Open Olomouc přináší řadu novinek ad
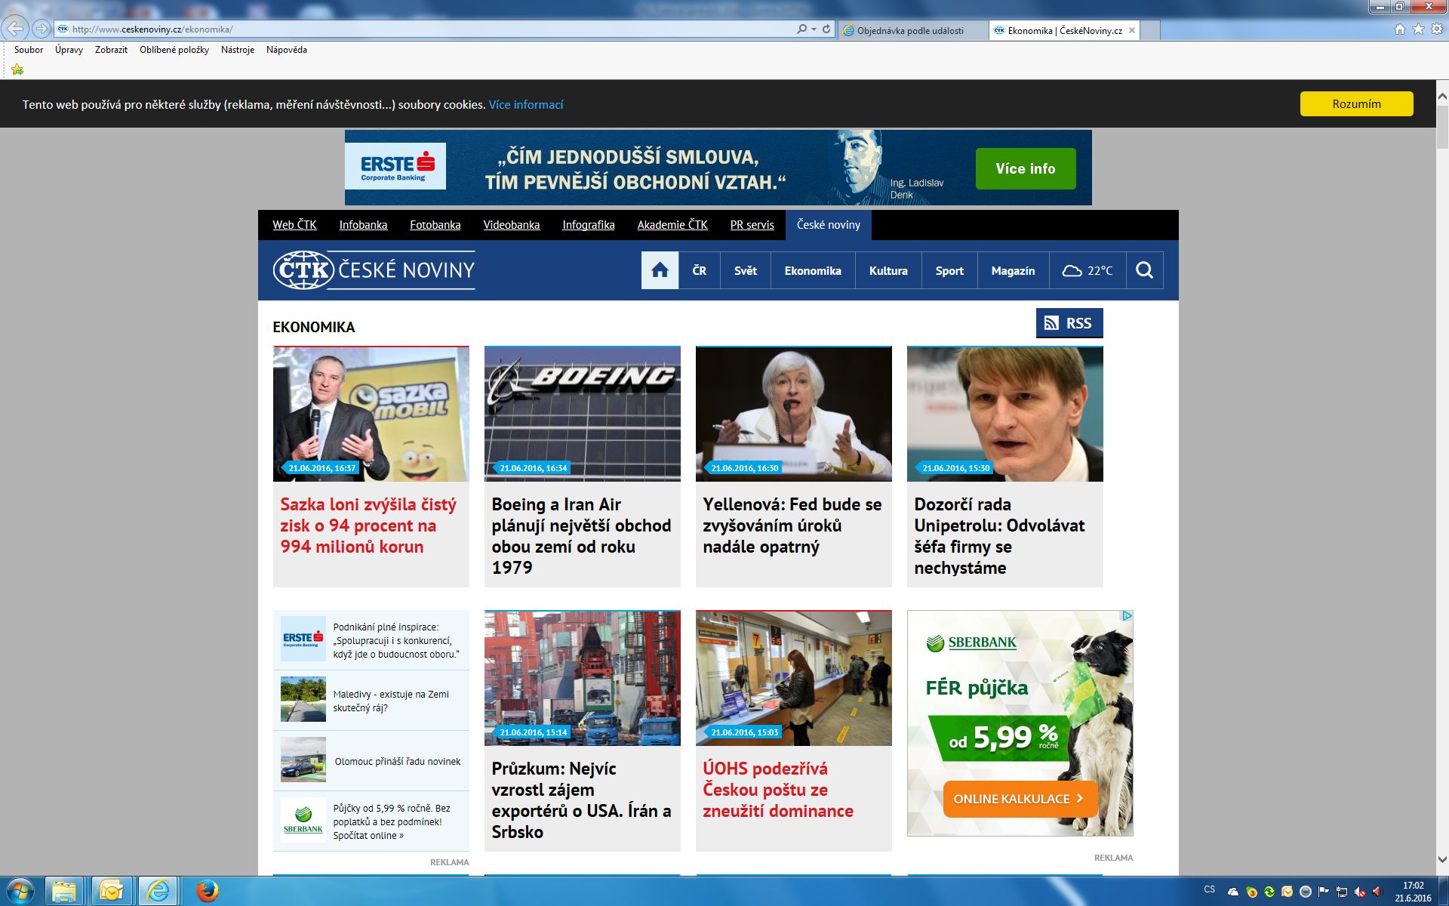The height and width of the screenshot is (906, 1449). (x=371, y=761)
